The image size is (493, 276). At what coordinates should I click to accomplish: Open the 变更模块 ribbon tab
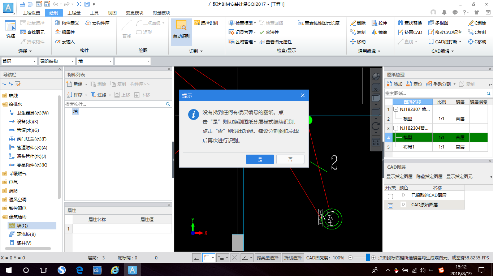point(135,13)
